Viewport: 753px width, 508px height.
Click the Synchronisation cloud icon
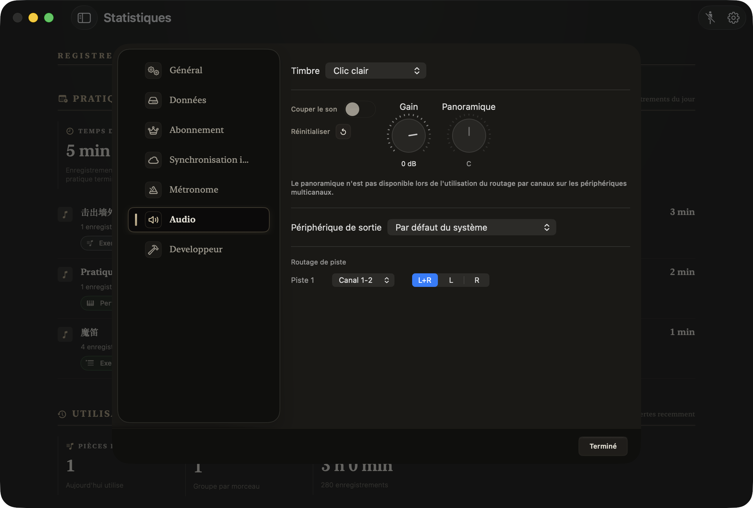[153, 160]
